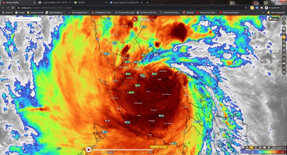Select the Wind layer icon
The height and width of the screenshot is (155, 287).
tap(284, 41)
